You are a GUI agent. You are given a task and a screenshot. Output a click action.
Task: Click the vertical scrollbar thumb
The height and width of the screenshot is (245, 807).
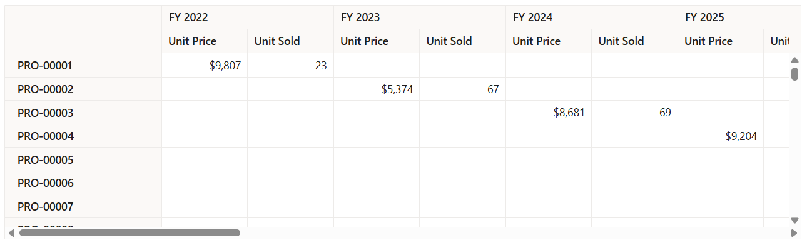tap(795, 74)
